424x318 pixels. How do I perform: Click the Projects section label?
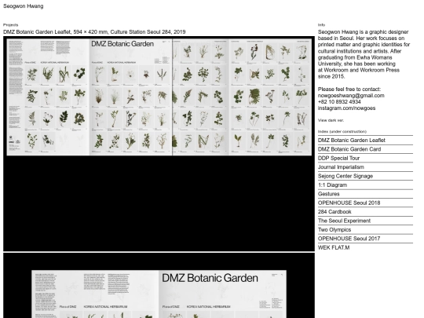pos(10,25)
